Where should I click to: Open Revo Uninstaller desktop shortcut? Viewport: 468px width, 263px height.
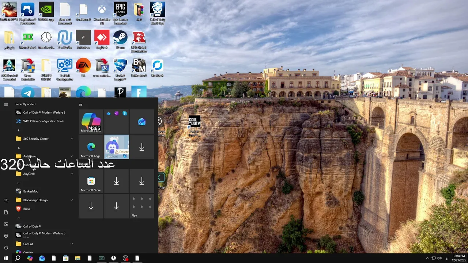pyautogui.click(x=28, y=69)
